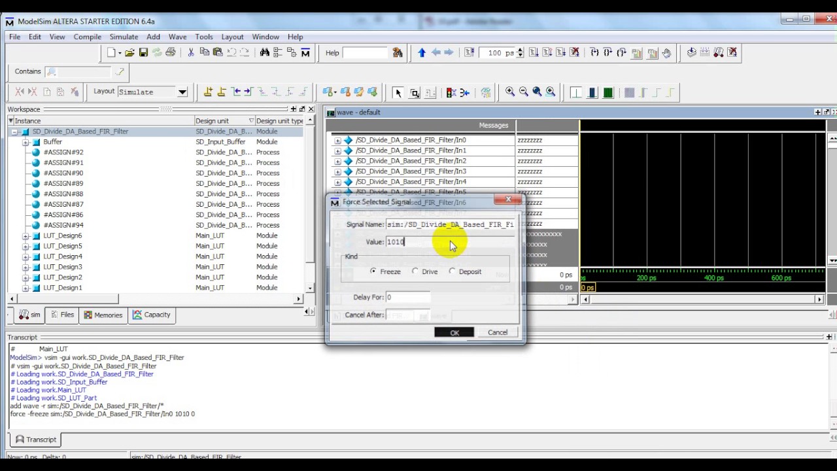Select Drive kind radio button
Viewport: 837px width, 471px height.
415,271
